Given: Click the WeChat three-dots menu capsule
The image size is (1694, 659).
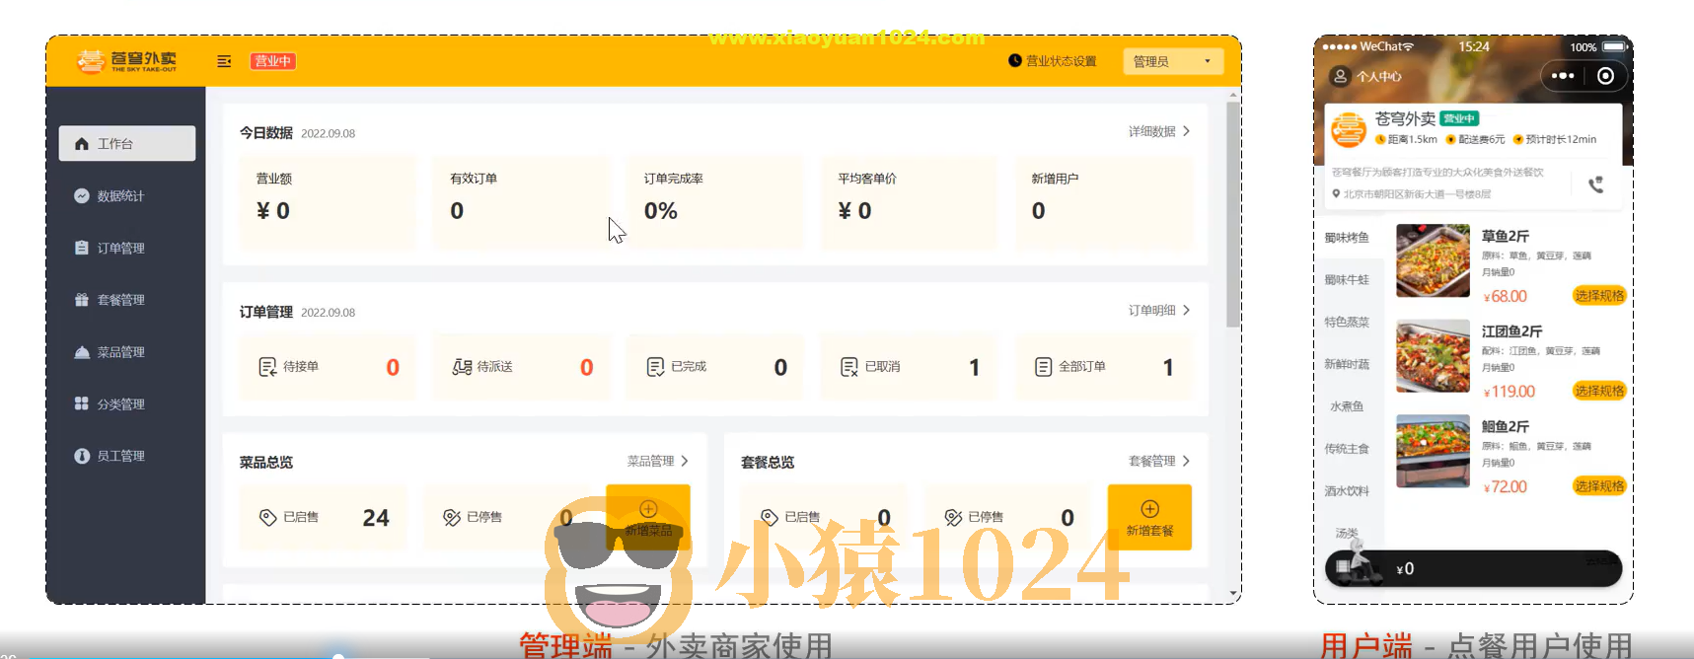Looking at the screenshot, I should (x=1563, y=76).
